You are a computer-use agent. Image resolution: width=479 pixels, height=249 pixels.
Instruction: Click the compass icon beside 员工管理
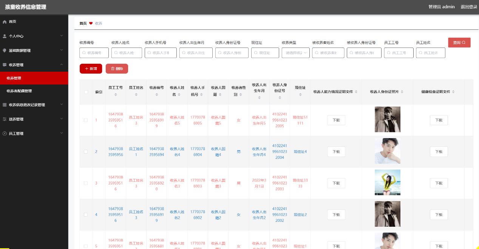5,134
